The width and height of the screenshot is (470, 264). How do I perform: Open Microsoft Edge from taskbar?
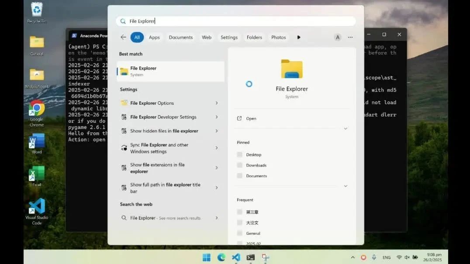[x=221, y=257]
